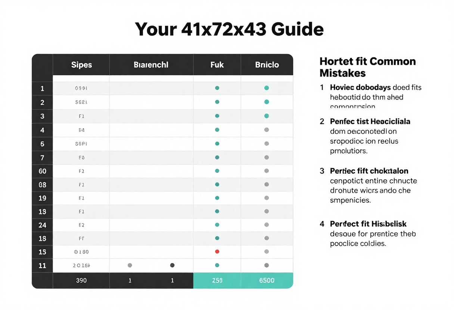The height and width of the screenshot is (310, 454).
Task: Click the teal Briclo dot in row 2
Action: (266, 102)
